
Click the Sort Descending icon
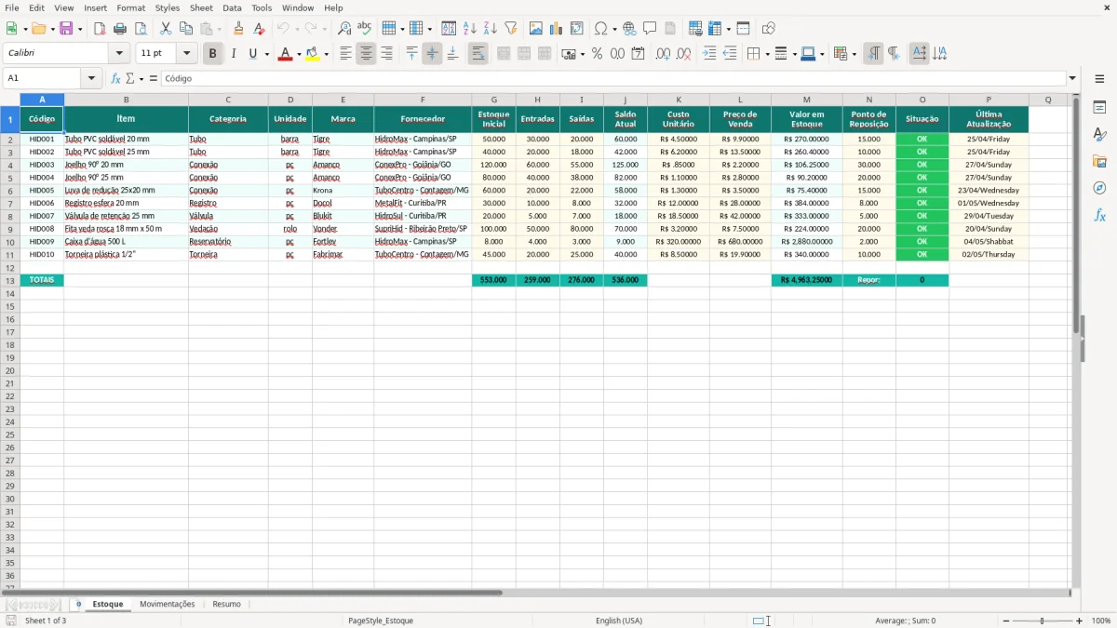(x=491, y=29)
